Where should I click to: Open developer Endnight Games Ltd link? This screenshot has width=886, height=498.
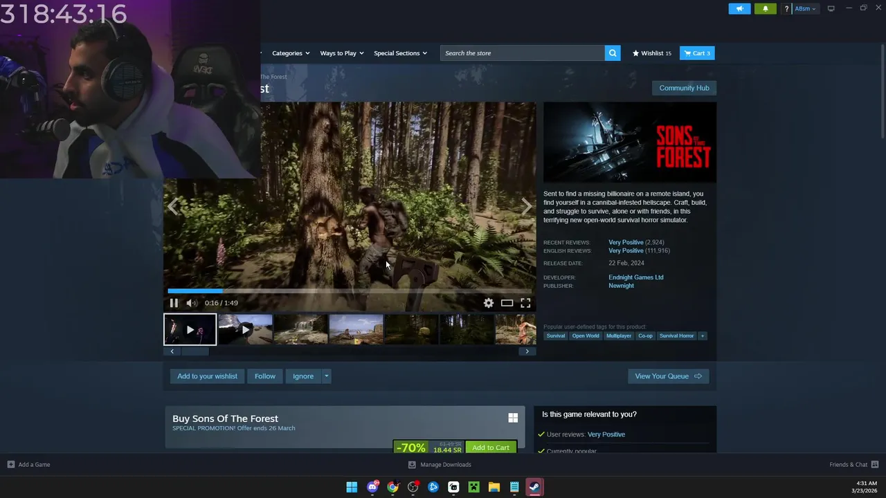[x=635, y=277]
